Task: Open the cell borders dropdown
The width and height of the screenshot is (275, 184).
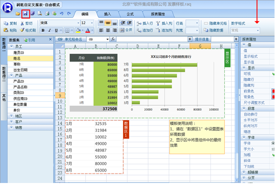Action: (x=72, y=30)
